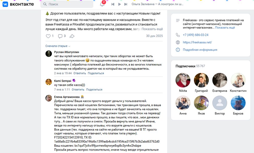This screenshot has height=153, width=254.
Task: Skip to next audio track
Action: (x=126, y=4)
